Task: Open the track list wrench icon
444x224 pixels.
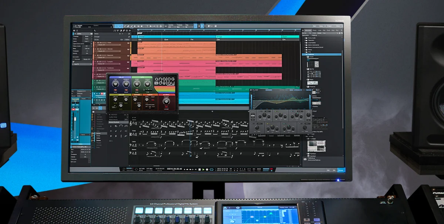Action: pos(95,31)
